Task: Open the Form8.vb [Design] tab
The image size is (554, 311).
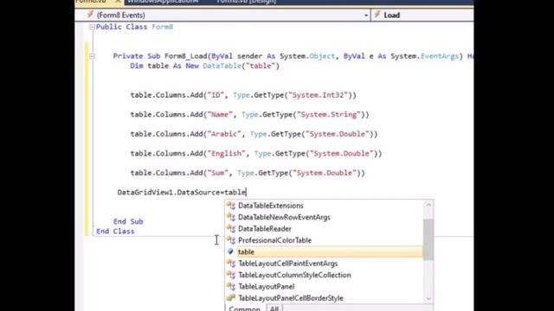Action: (246, 2)
